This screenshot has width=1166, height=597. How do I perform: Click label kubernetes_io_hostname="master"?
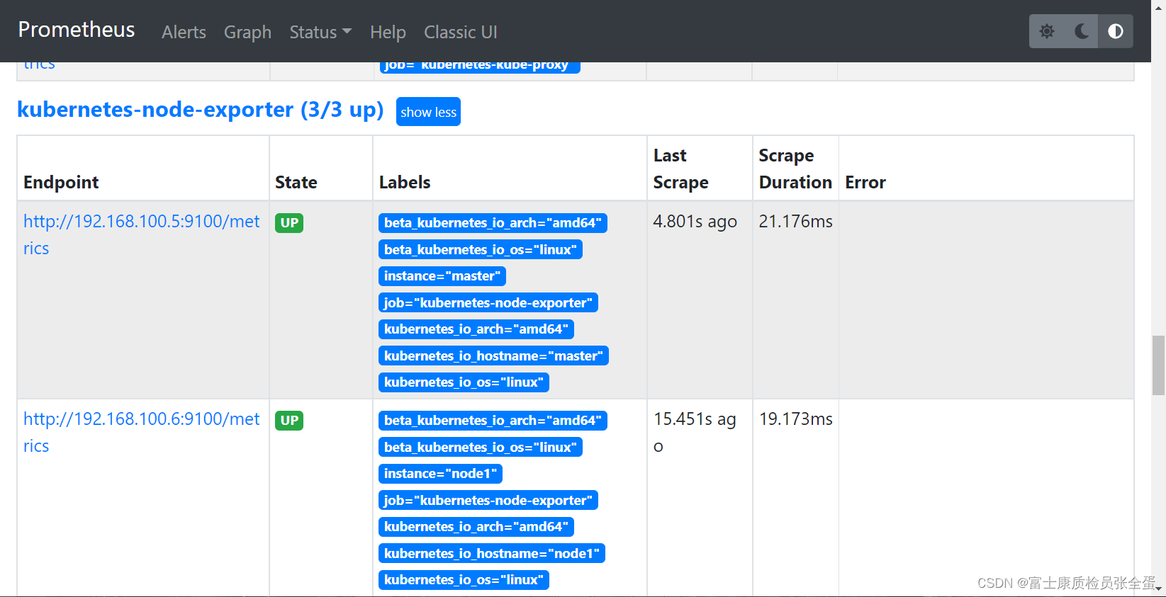(493, 356)
